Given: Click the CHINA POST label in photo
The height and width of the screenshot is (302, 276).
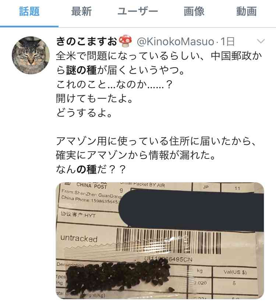Looking at the screenshot, I should click(x=92, y=186).
